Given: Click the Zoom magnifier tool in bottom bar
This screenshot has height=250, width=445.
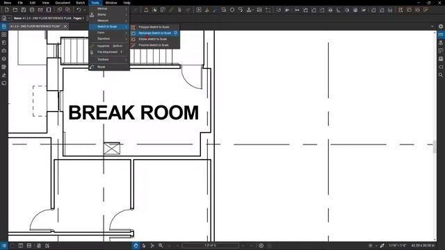Looking at the screenshot, I should (x=161, y=246).
